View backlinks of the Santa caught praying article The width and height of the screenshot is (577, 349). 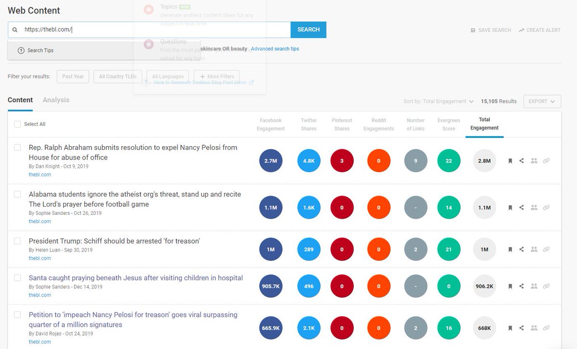tap(546, 287)
